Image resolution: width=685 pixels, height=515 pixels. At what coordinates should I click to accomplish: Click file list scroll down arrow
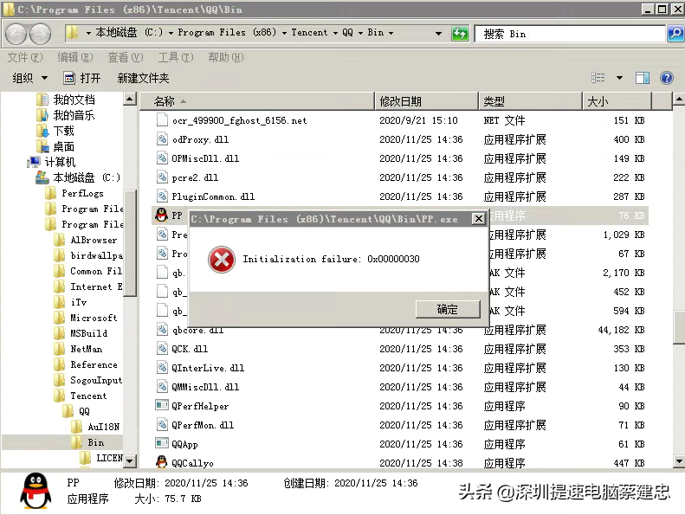(678, 460)
